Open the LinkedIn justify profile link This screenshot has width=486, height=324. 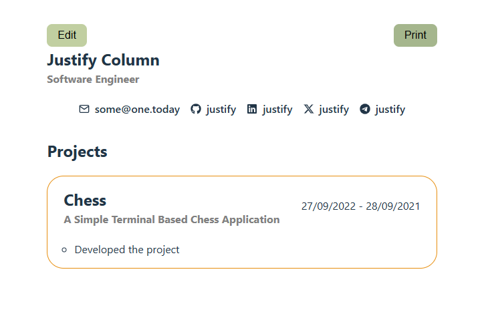(277, 110)
